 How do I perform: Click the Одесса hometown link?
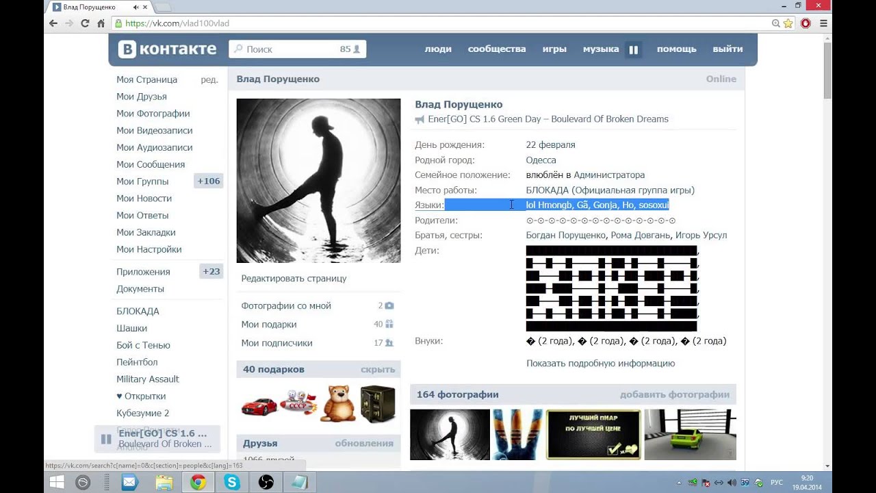(x=541, y=160)
